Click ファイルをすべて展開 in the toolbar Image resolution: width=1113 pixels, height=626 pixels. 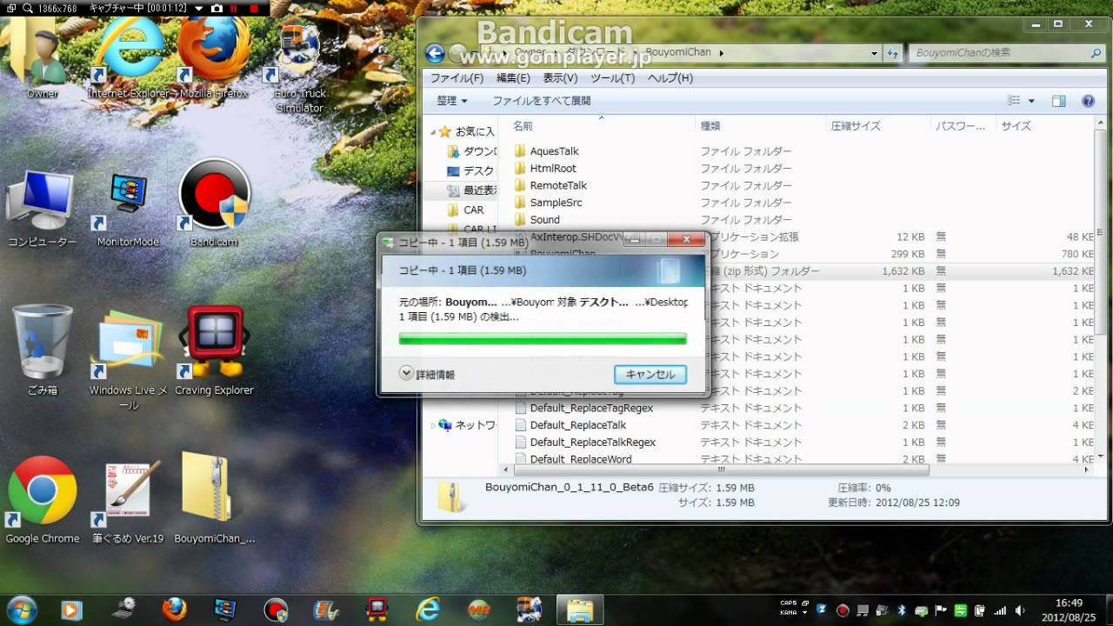pyautogui.click(x=541, y=101)
